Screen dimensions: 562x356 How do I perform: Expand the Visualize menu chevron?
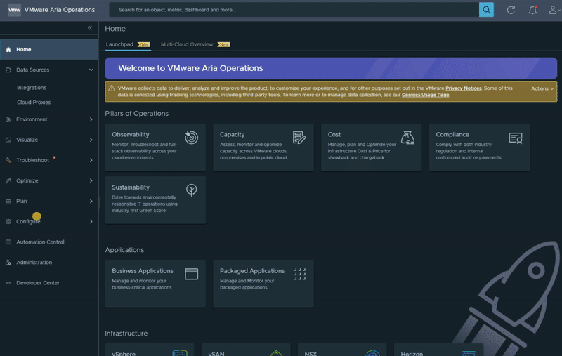(91, 140)
